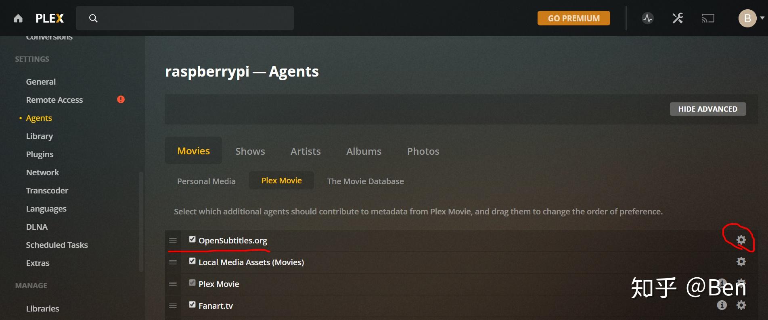Toggle Local Media Assets (Movies) checkbox
Viewport: 768px width, 320px height.
click(192, 262)
